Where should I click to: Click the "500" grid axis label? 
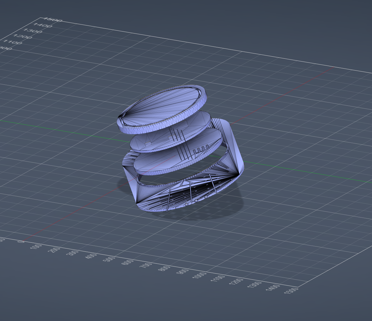pyautogui.click(x=109, y=259)
